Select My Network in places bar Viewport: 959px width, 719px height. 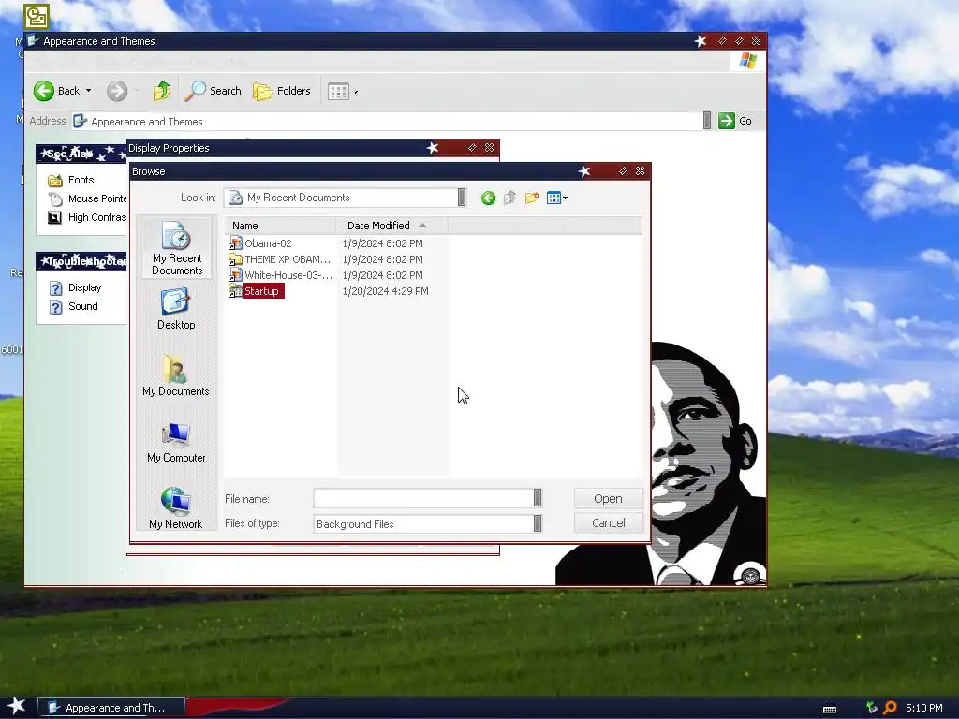click(x=176, y=508)
